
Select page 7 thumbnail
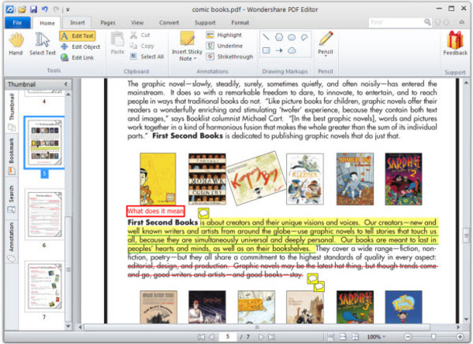point(44,286)
